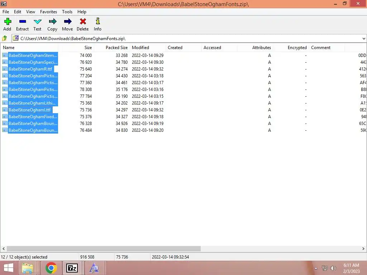Run the Test archive tool
The width and height of the screenshot is (367, 275).
point(37,22)
